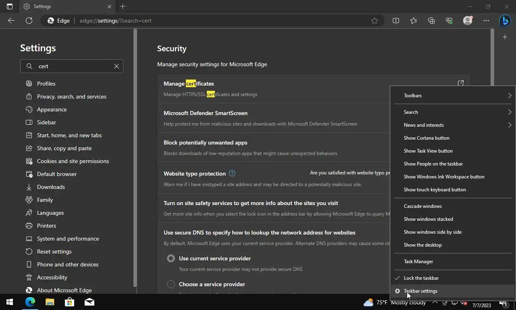This screenshot has height=310, width=516.
Task: Go back using the browser back arrow
Action: tap(11, 21)
